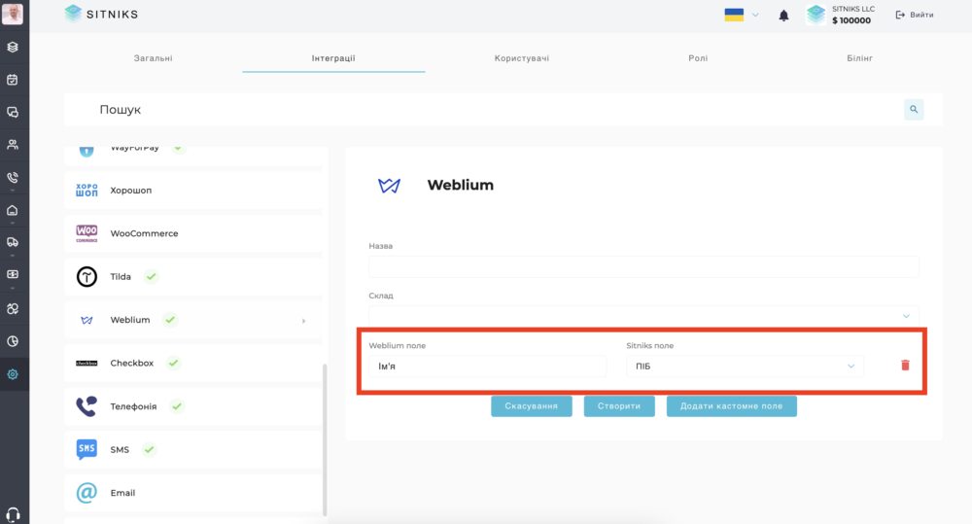
Task: Click the integrations list scrollbar
Action: [325, 439]
